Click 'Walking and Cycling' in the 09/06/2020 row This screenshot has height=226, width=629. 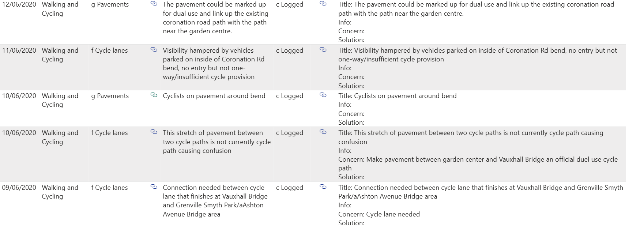(x=60, y=192)
